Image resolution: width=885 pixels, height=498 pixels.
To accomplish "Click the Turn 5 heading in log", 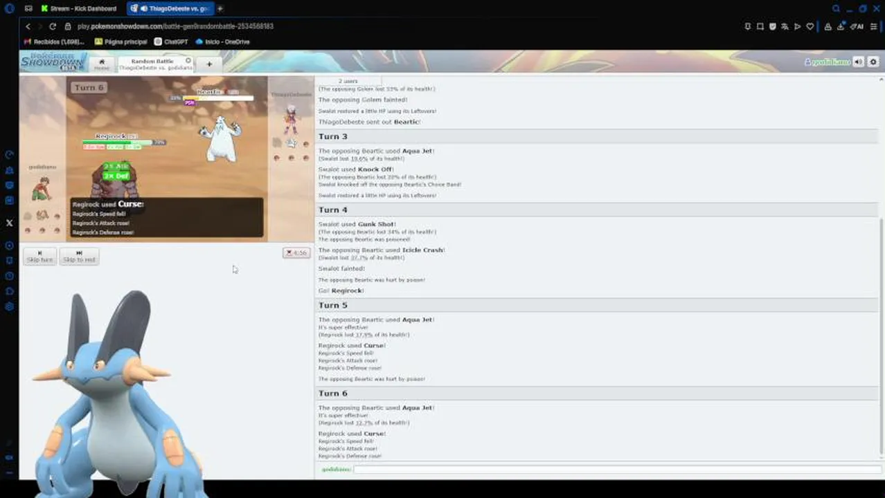I will coord(332,305).
